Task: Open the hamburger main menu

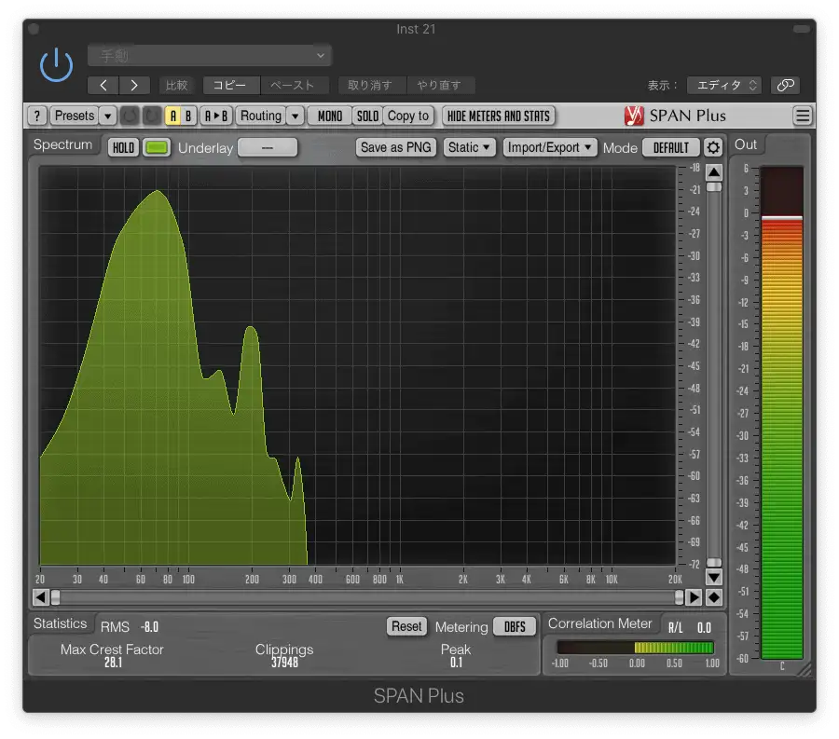Action: coord(803,116)
